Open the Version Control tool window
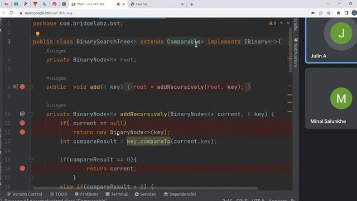The image size is (357, 201). pyautogui.click(x=25, y=194)
